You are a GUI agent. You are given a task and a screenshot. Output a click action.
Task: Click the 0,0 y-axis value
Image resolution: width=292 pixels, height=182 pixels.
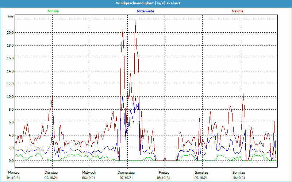point(11,161)
